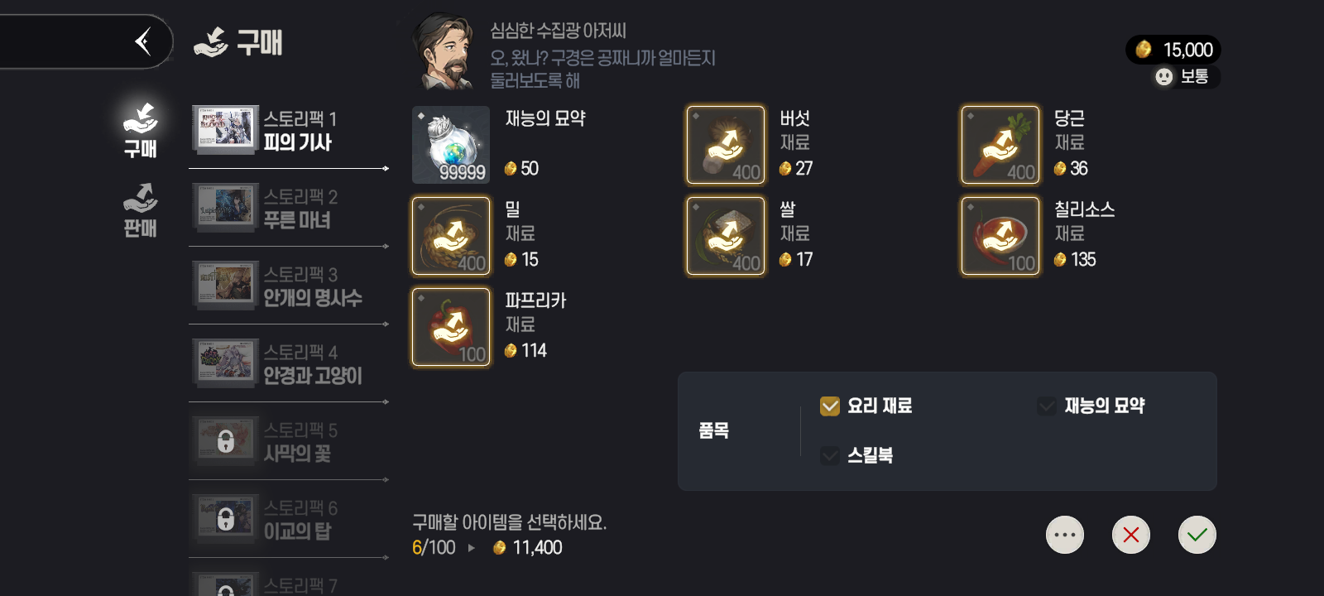Viewport: 1324px width, 596px height.
Task: Select the 밀 wheat ingredient icon
Action: coord(451,236)
